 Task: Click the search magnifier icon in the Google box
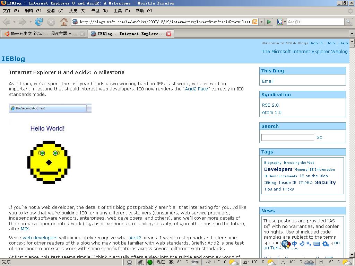pyautogui.click(x=348, y=22)
